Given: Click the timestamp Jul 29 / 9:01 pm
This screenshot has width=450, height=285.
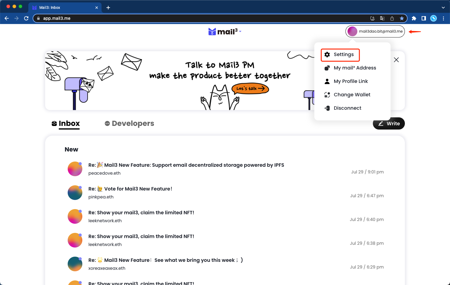Looking at the screenshot, I should coord(367,172).
